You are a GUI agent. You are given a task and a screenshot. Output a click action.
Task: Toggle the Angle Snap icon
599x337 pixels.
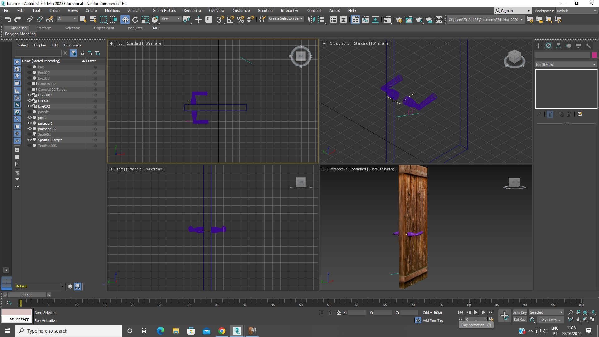(231, 19)
